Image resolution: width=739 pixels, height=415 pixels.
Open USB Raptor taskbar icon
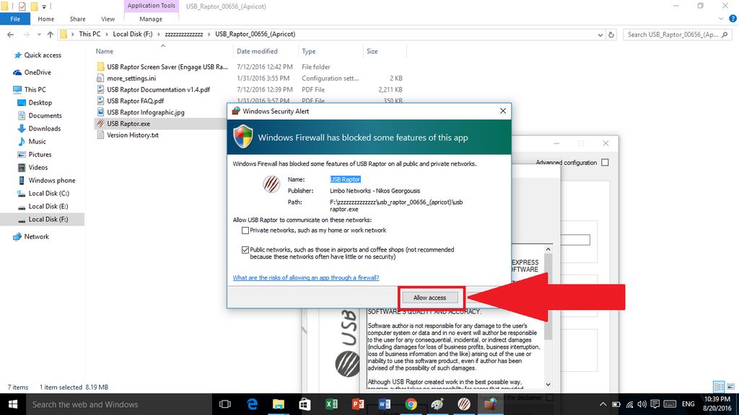pos(464,404)
